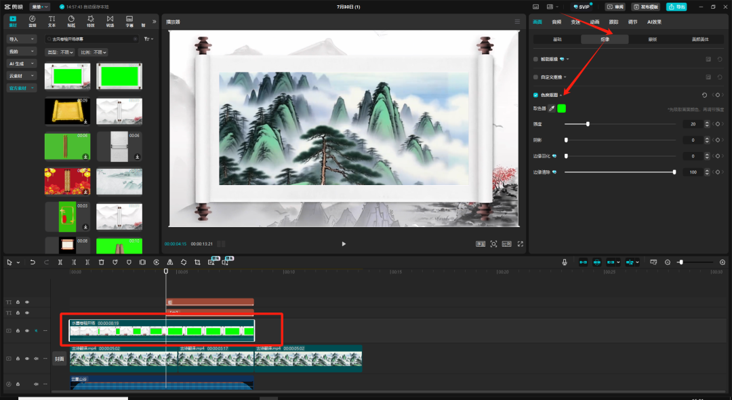
Task: Click the 导出 export button
Action: coord(676,7)
